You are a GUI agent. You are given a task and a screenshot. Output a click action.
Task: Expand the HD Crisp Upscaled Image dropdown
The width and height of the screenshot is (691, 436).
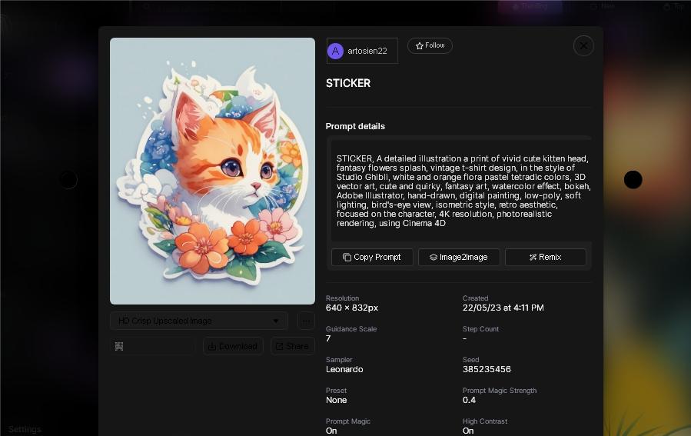199,321
